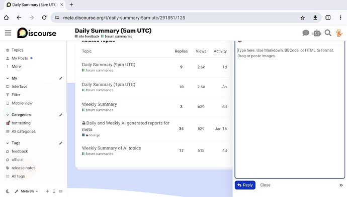Open Weekly Summary of AI topics
Image resolution: width=347 pixels, height=197 pixels.
pyautogui.click(x=111, y=148)
